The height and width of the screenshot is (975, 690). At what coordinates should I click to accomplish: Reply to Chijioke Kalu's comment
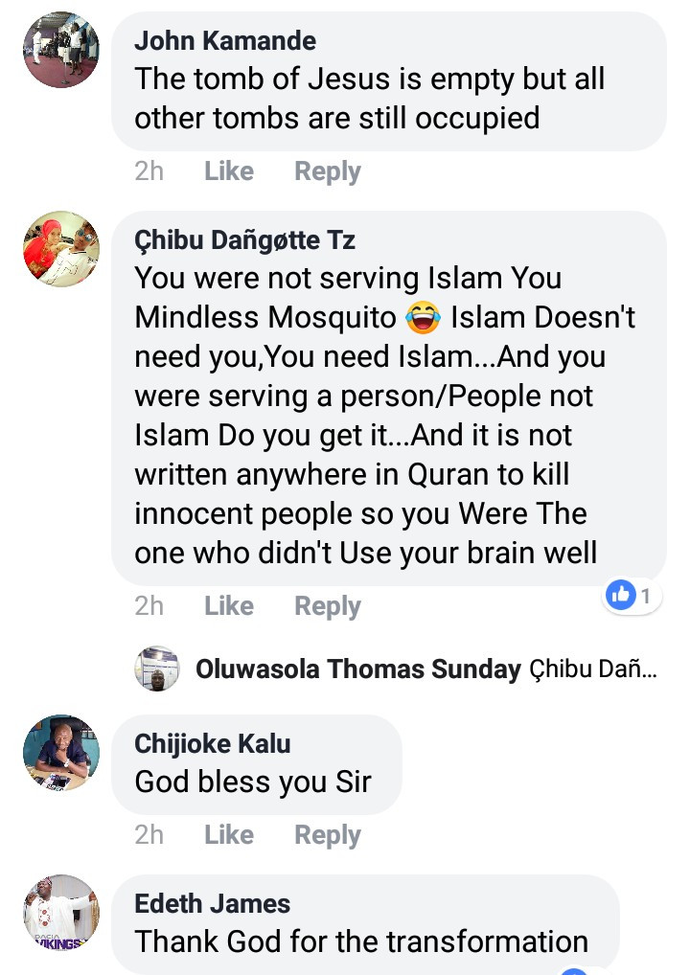pos(327,835)
